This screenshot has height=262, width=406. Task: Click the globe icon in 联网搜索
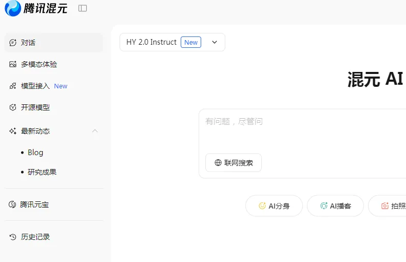[x=218, y=162]
